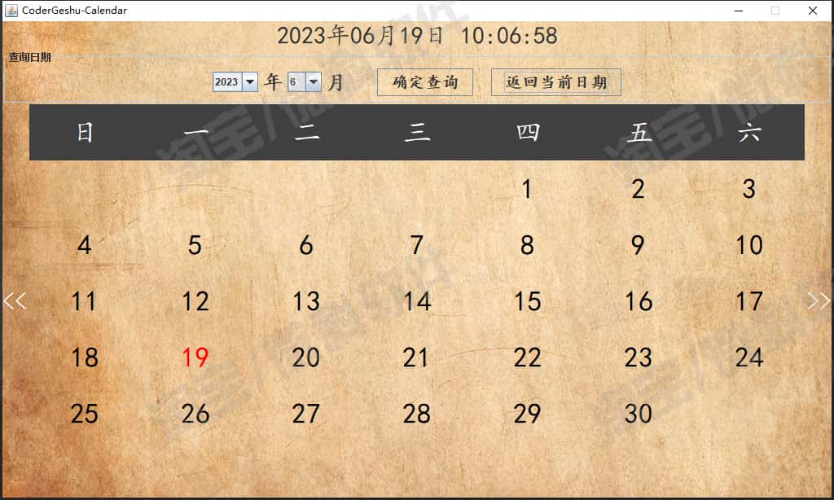
Task: Select day 3 in the calendar
Action: point(749,190)
